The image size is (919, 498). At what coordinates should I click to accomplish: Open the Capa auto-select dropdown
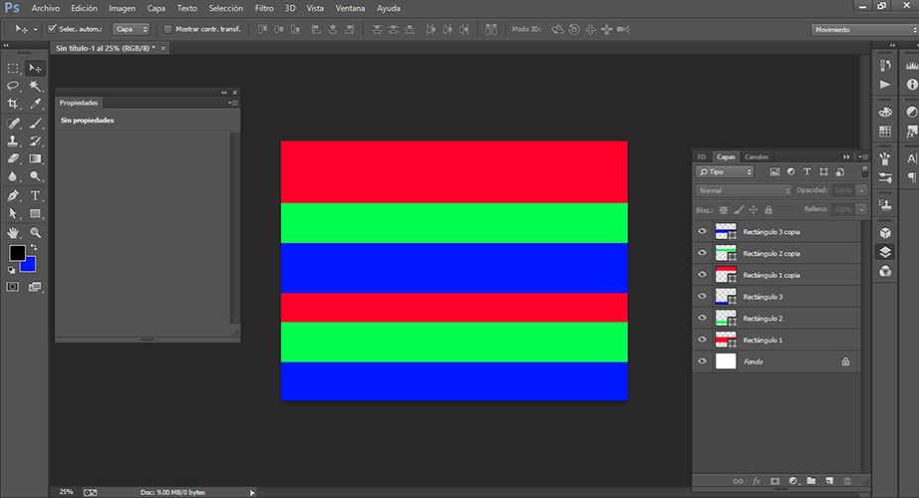pos(132,29)
